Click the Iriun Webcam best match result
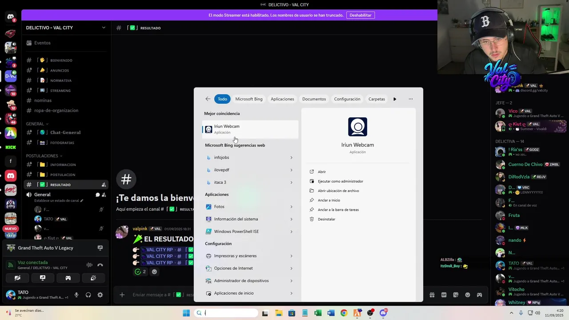This screenshot has height=320, width=569. coord(250,129)
